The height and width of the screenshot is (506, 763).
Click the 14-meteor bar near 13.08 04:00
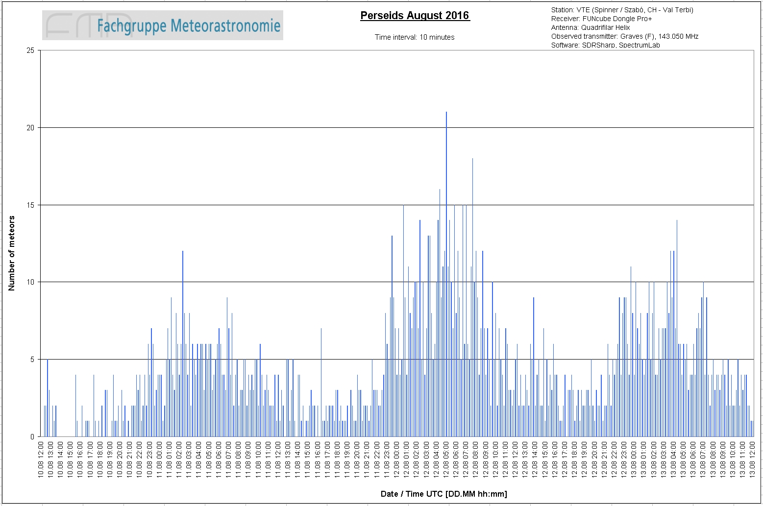click(677, 328)
